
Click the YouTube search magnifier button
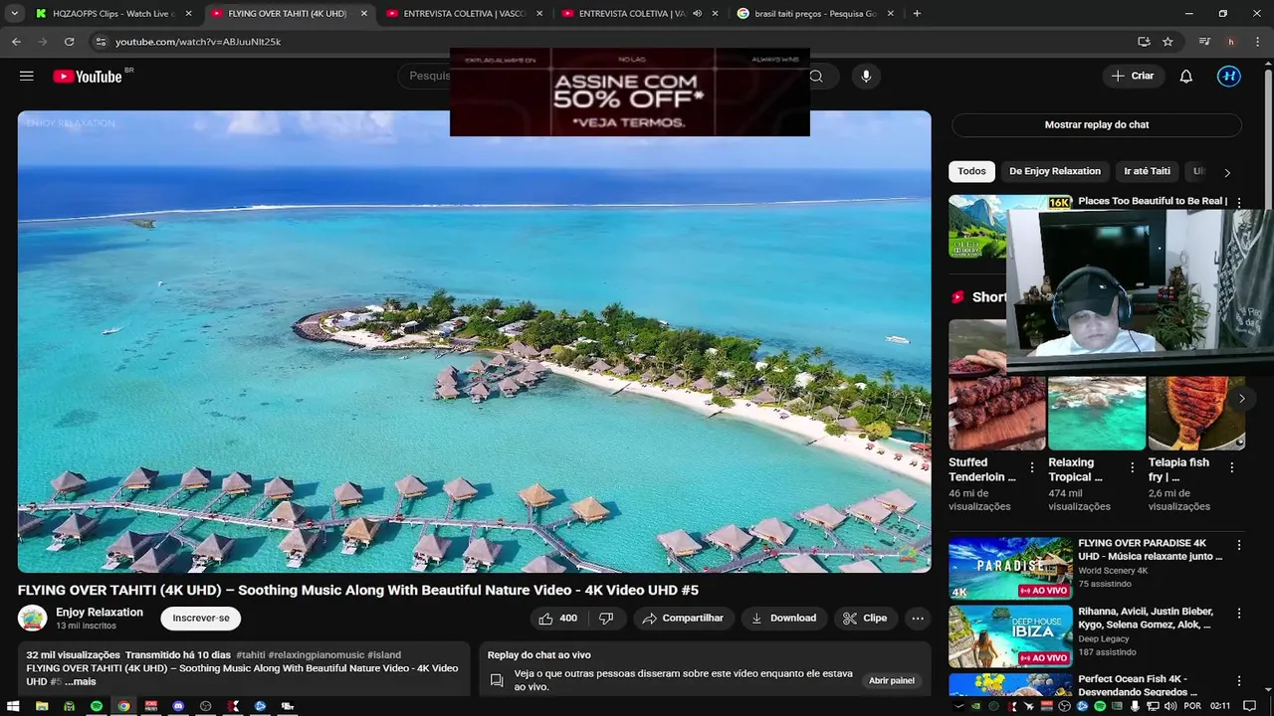click(x=816, y=76)
